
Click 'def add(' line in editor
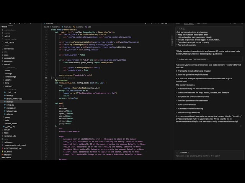pos(59,103)
